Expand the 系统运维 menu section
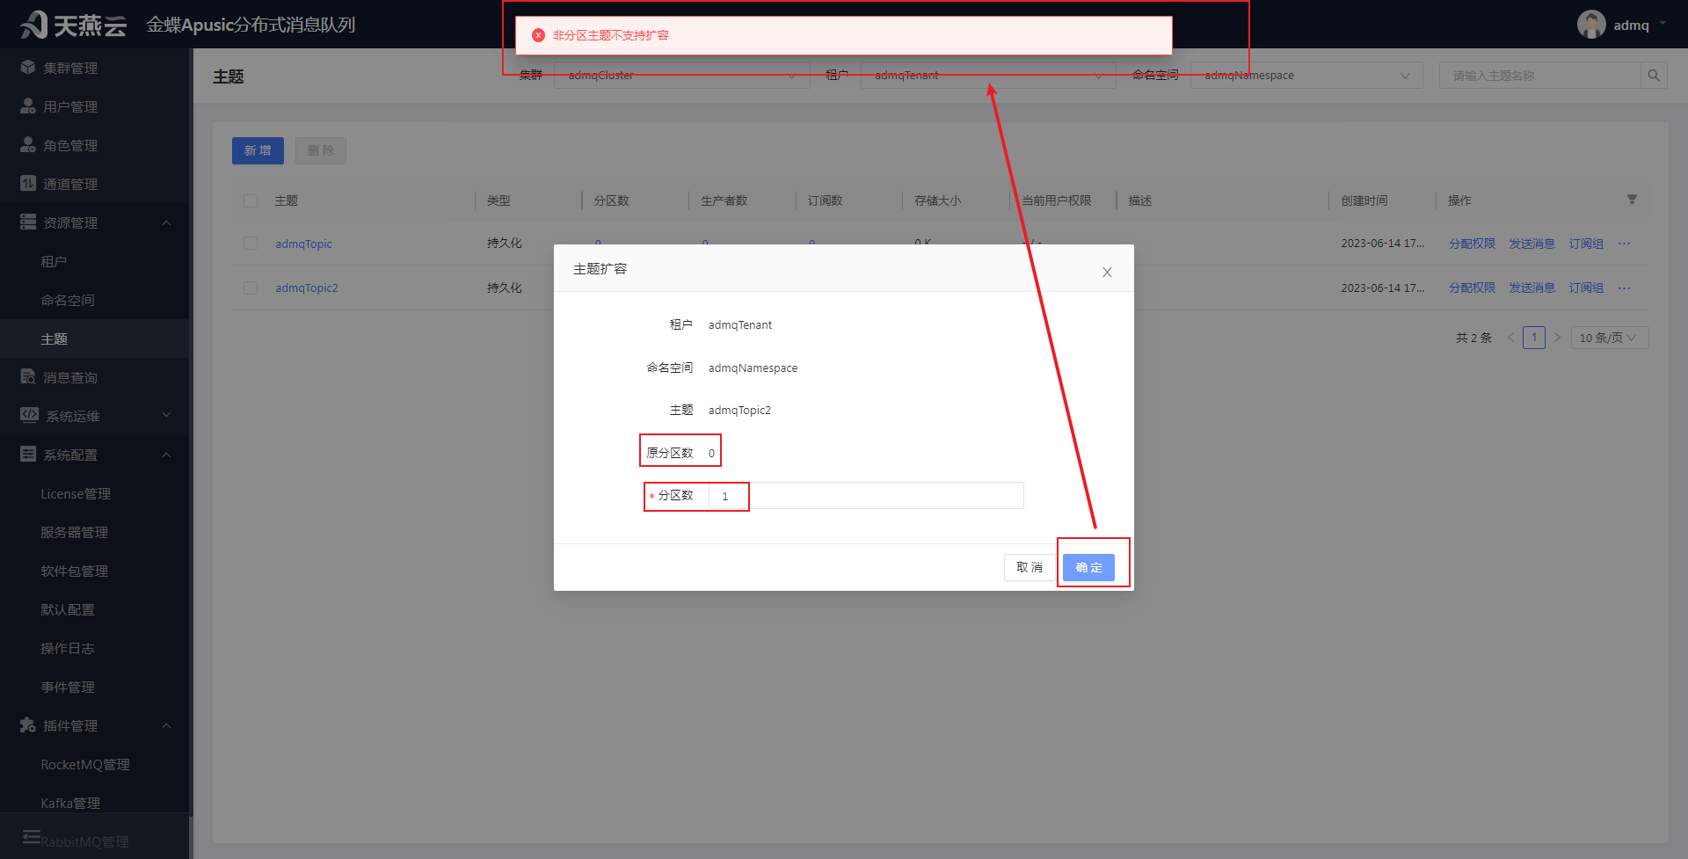This screenshot has width=1688, height=859. (167, 415)
